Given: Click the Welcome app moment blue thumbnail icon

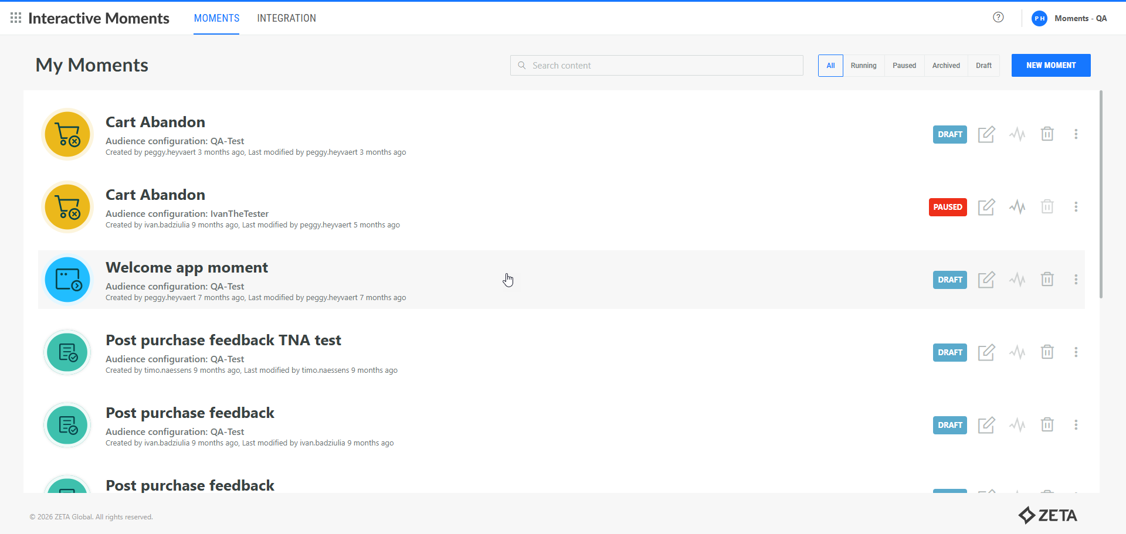Looking at the screenshot, I should tap(67, 280).
